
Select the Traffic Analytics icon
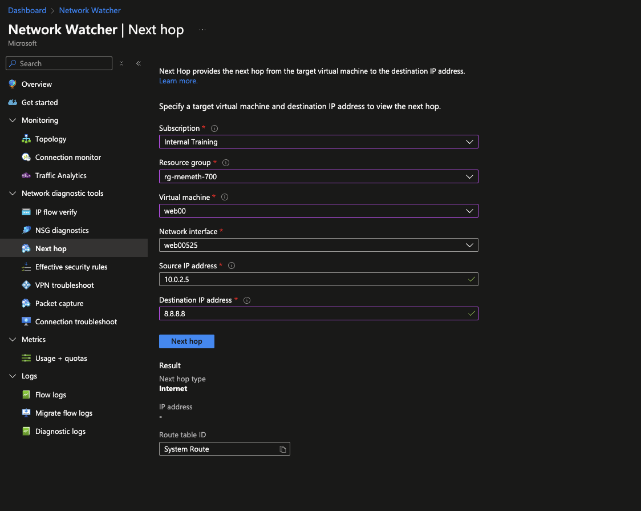(x=26, y=176)
